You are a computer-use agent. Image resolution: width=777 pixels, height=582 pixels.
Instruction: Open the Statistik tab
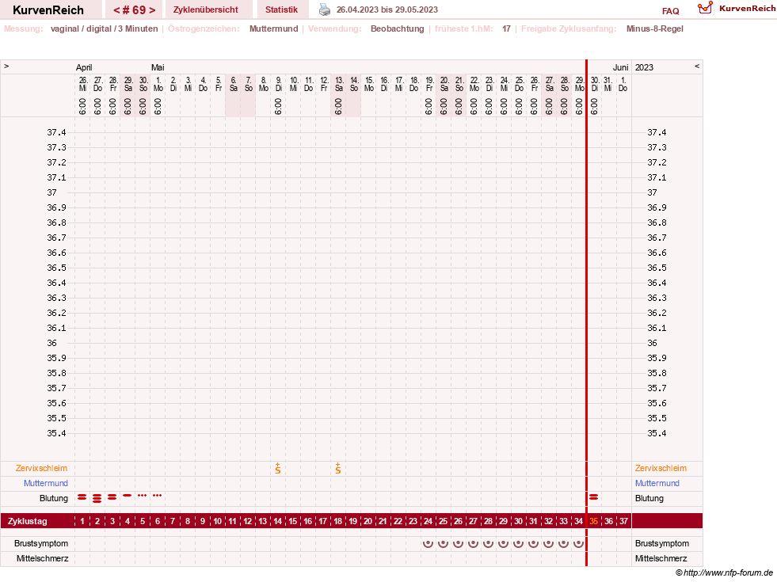281,10
